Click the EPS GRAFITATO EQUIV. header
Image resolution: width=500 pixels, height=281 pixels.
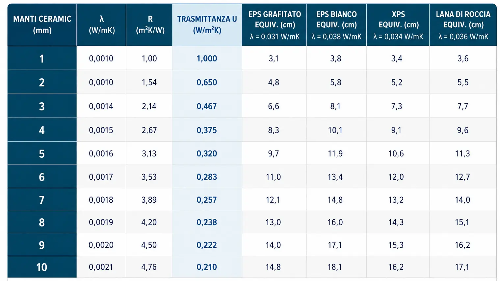click(275, 25)
